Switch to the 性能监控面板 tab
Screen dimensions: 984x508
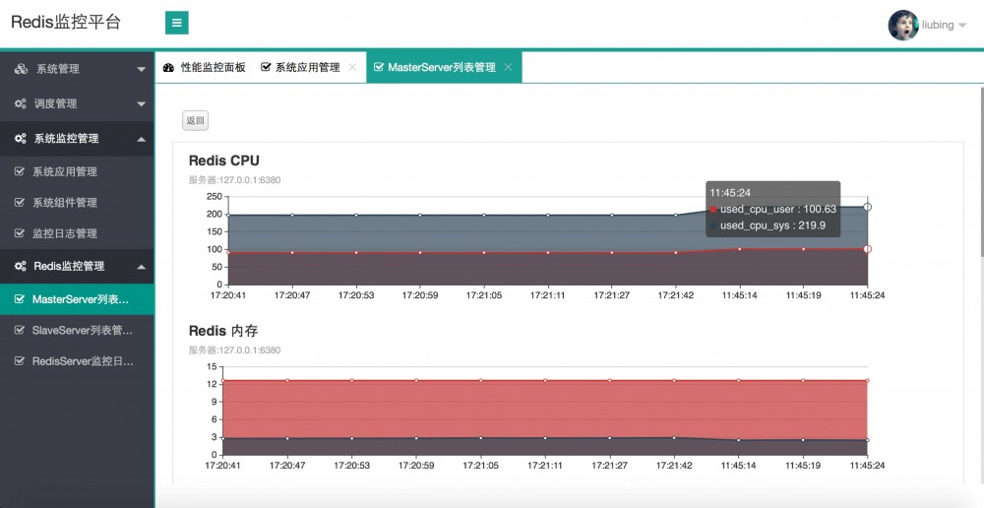(x=204, y=67)
